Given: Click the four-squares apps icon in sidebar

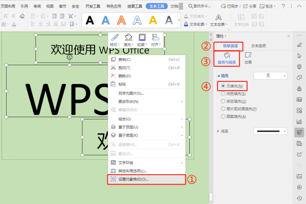Looking at the screenshot, I should pos(299,111).
